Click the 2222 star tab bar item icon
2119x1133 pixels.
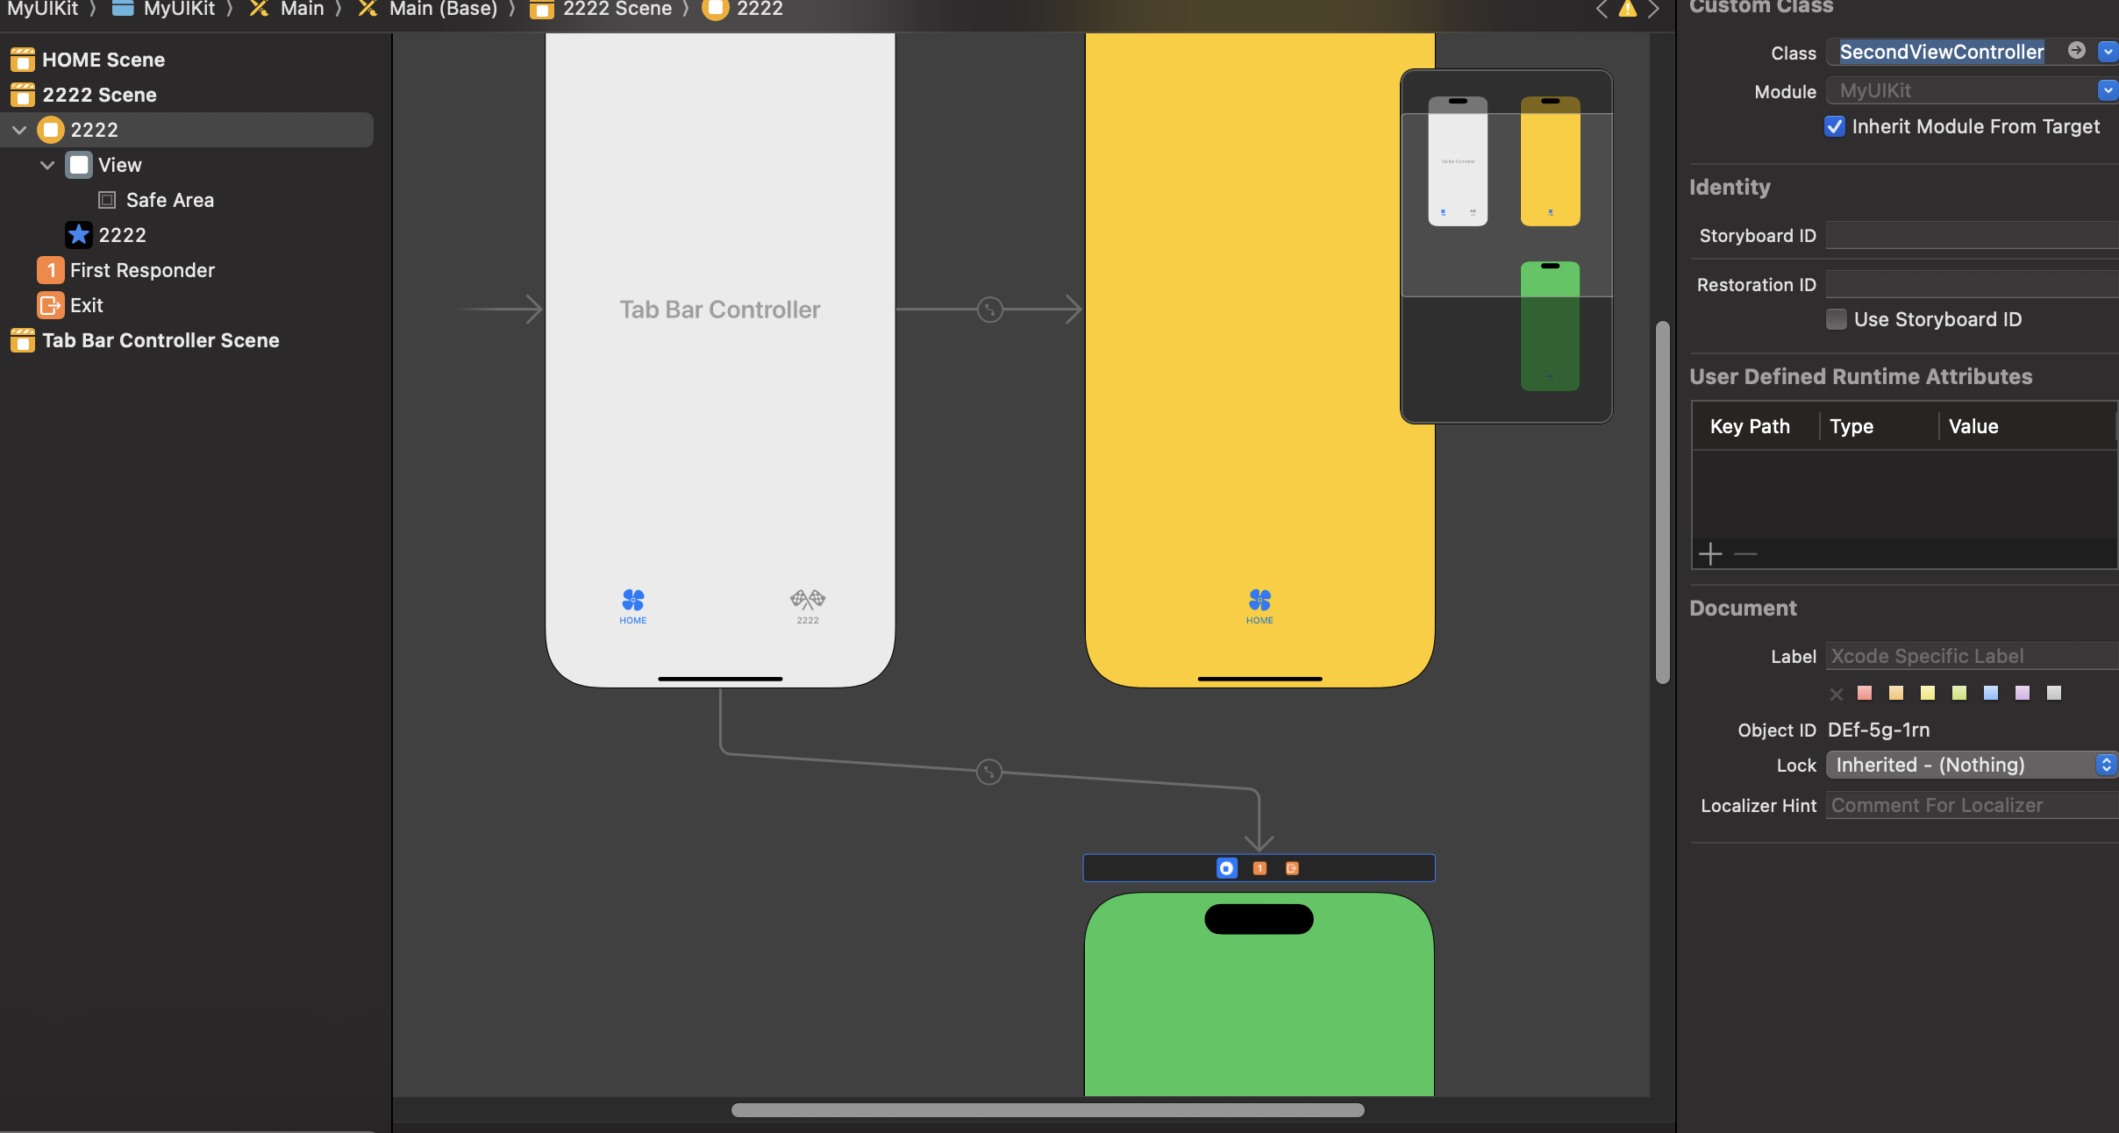(79, 235)
